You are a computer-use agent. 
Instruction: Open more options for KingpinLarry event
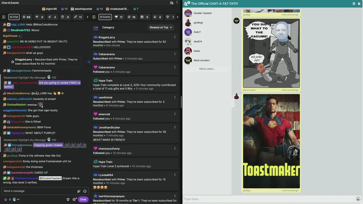click(175, 37)
